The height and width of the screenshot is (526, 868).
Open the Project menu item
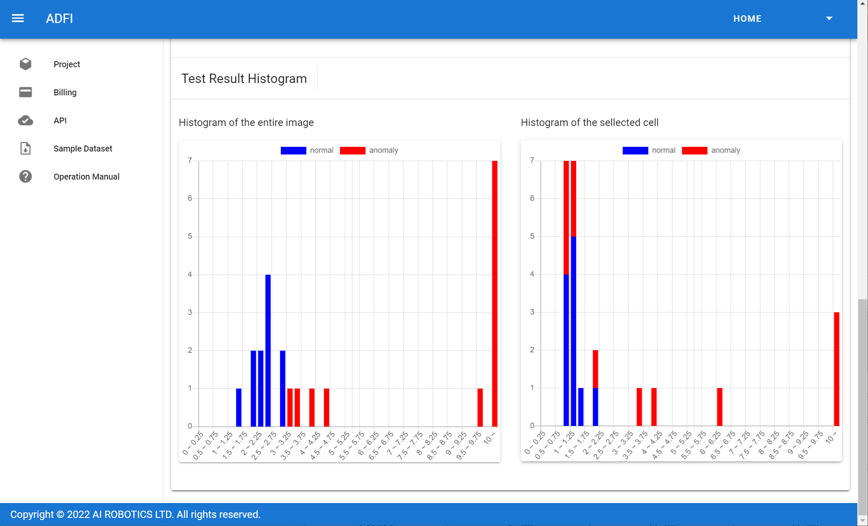67,64
